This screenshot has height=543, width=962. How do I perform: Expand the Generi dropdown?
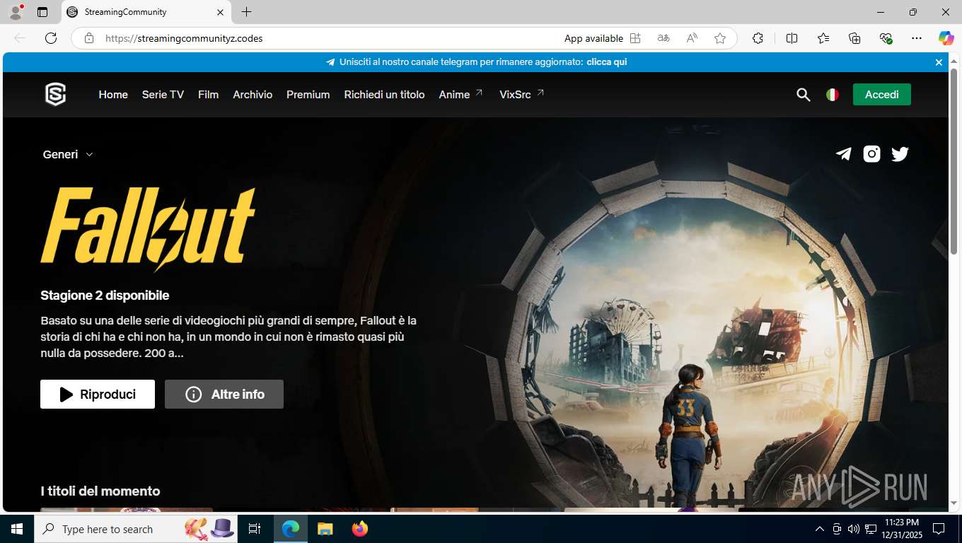click(x=68, y=155)
